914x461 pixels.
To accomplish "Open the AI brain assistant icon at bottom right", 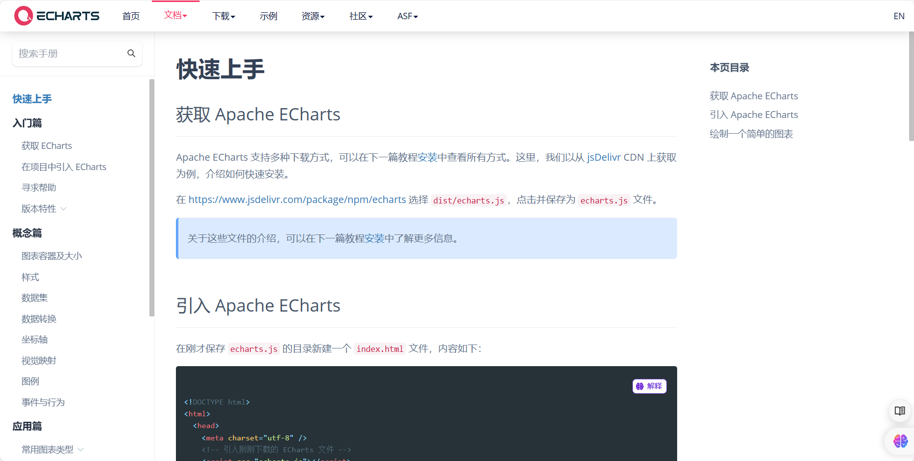I will point(900,441).
